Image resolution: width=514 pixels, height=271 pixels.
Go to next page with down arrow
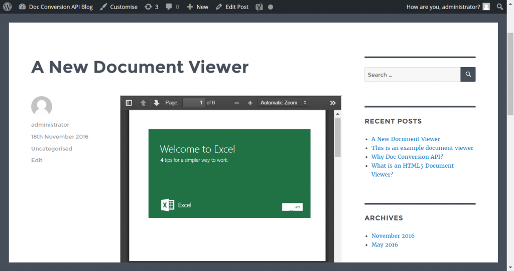click(157, 103)
